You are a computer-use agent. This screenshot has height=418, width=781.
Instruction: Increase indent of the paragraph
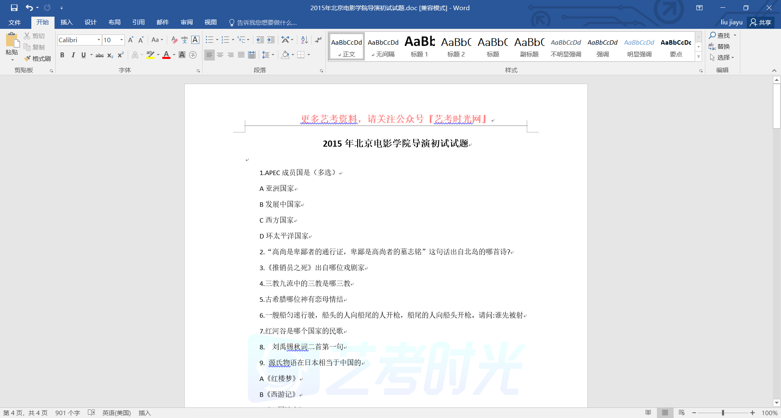click(x=271, y=40)
